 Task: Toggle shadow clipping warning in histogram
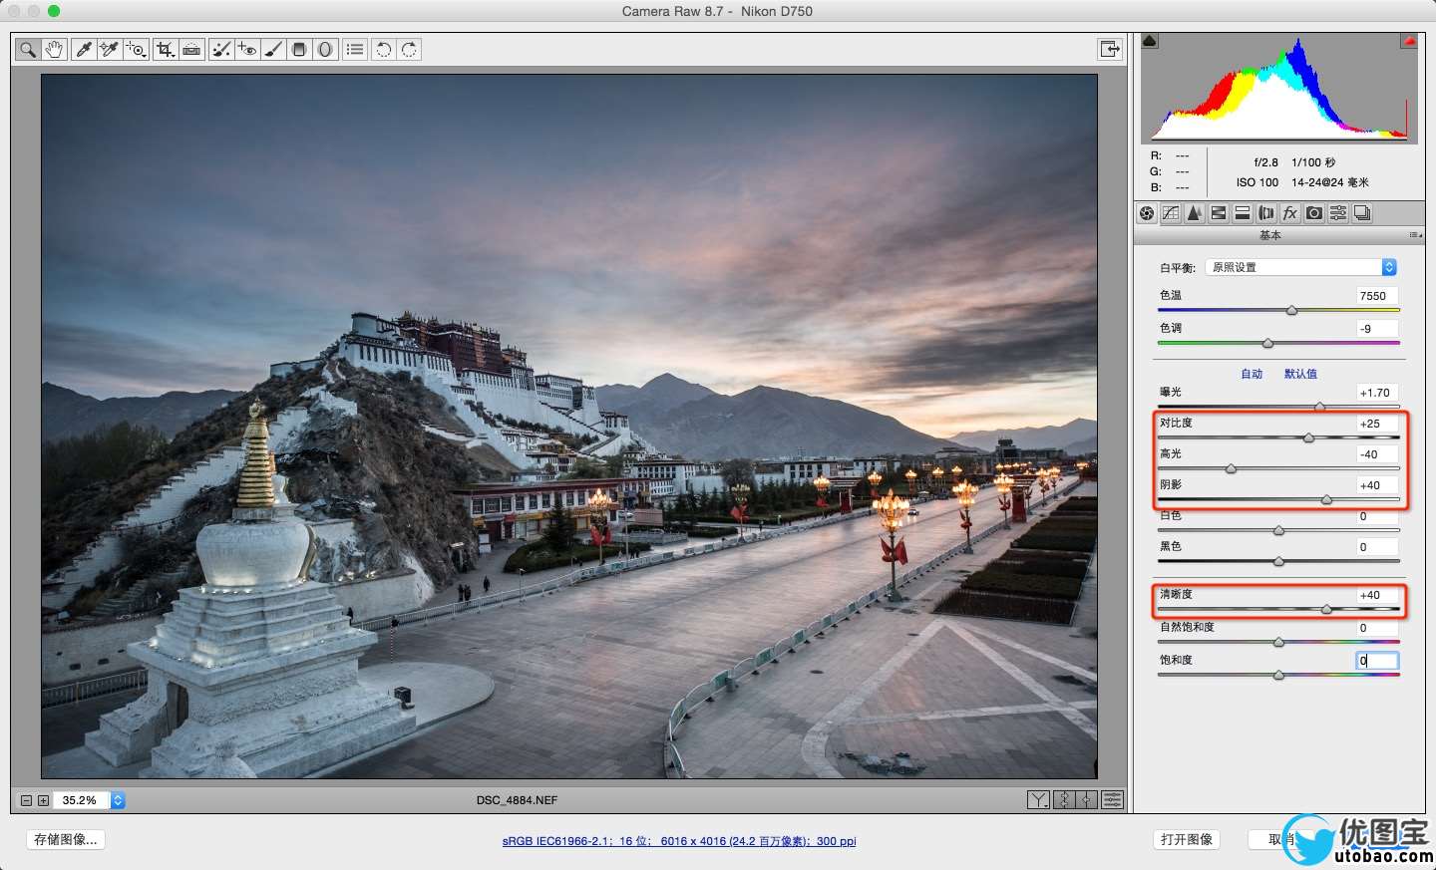click(x=1150, y=41)
